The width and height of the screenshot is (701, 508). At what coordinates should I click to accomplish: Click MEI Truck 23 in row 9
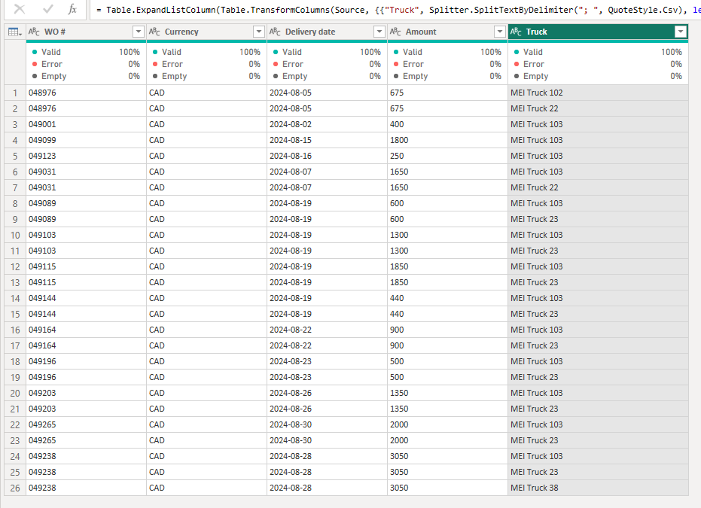[x=598, y=219]
